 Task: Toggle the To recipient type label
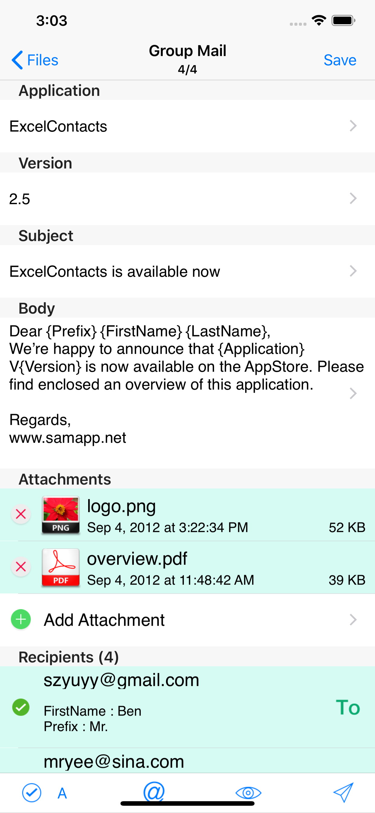[x=348, y=707]
